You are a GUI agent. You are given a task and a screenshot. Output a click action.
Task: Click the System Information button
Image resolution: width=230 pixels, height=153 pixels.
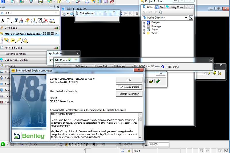129,94
